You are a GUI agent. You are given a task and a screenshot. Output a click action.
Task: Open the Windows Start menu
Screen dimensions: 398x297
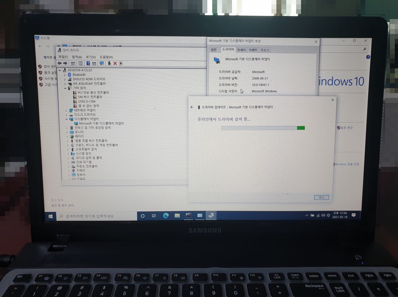(50, 216)
